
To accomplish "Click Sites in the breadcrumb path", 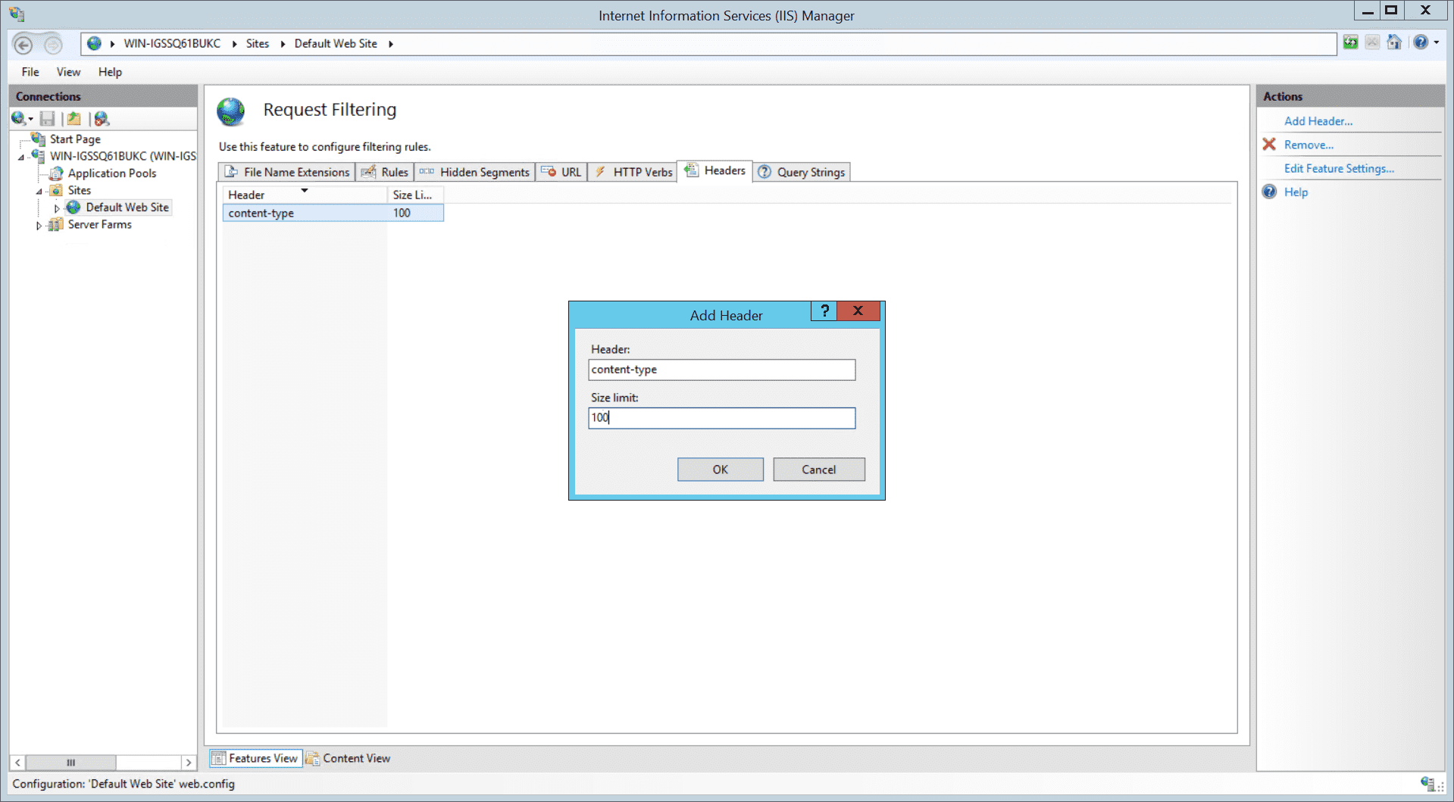I will 258,44.
